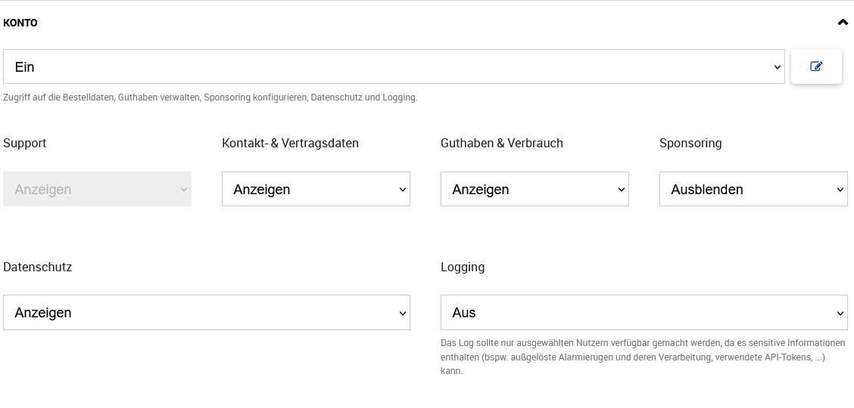854x408 pixels.
Task: Click the 'Kontakt- & Vertragsdaten' label
Action: coord(290,143)
